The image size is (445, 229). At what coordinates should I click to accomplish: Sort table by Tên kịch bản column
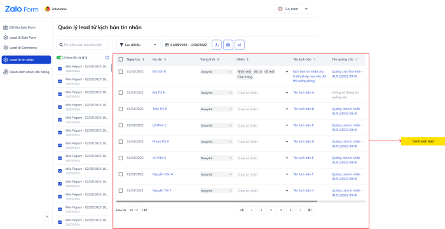315,59
